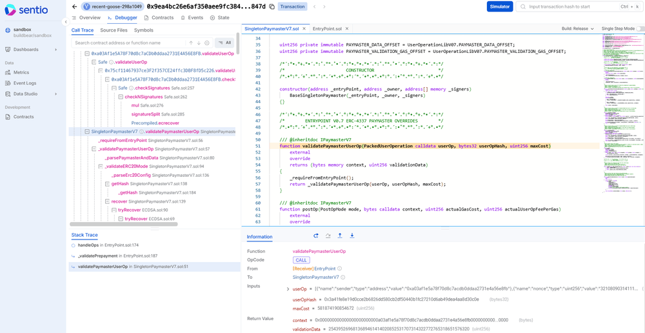This screenshot has width=645, height=333.
Task: Open info icon next to EntryPoint
Action: pos(339,268)
